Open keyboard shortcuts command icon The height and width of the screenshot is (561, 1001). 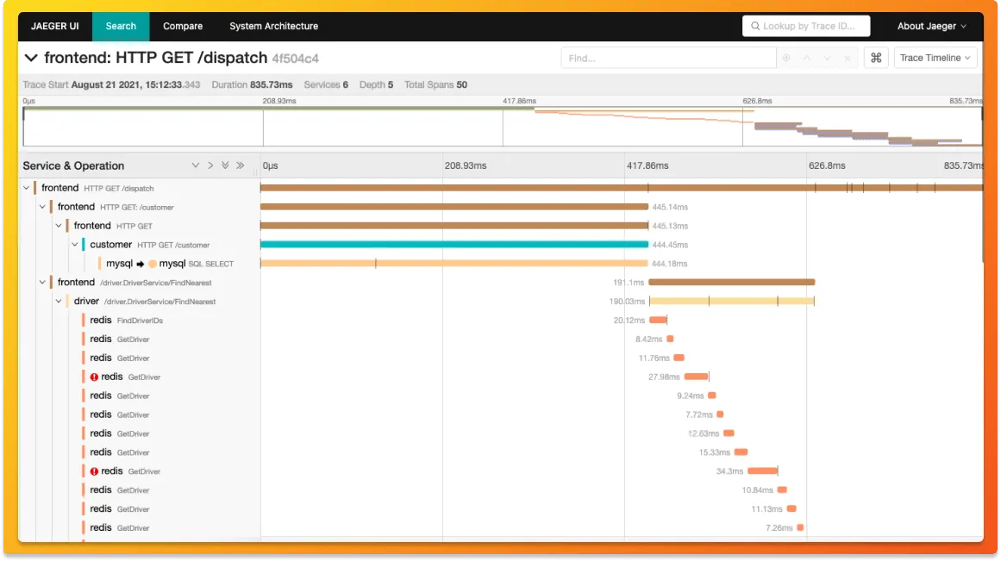876,58
